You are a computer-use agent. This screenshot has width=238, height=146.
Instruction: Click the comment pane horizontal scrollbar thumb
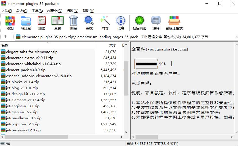(x=146, y=137)
